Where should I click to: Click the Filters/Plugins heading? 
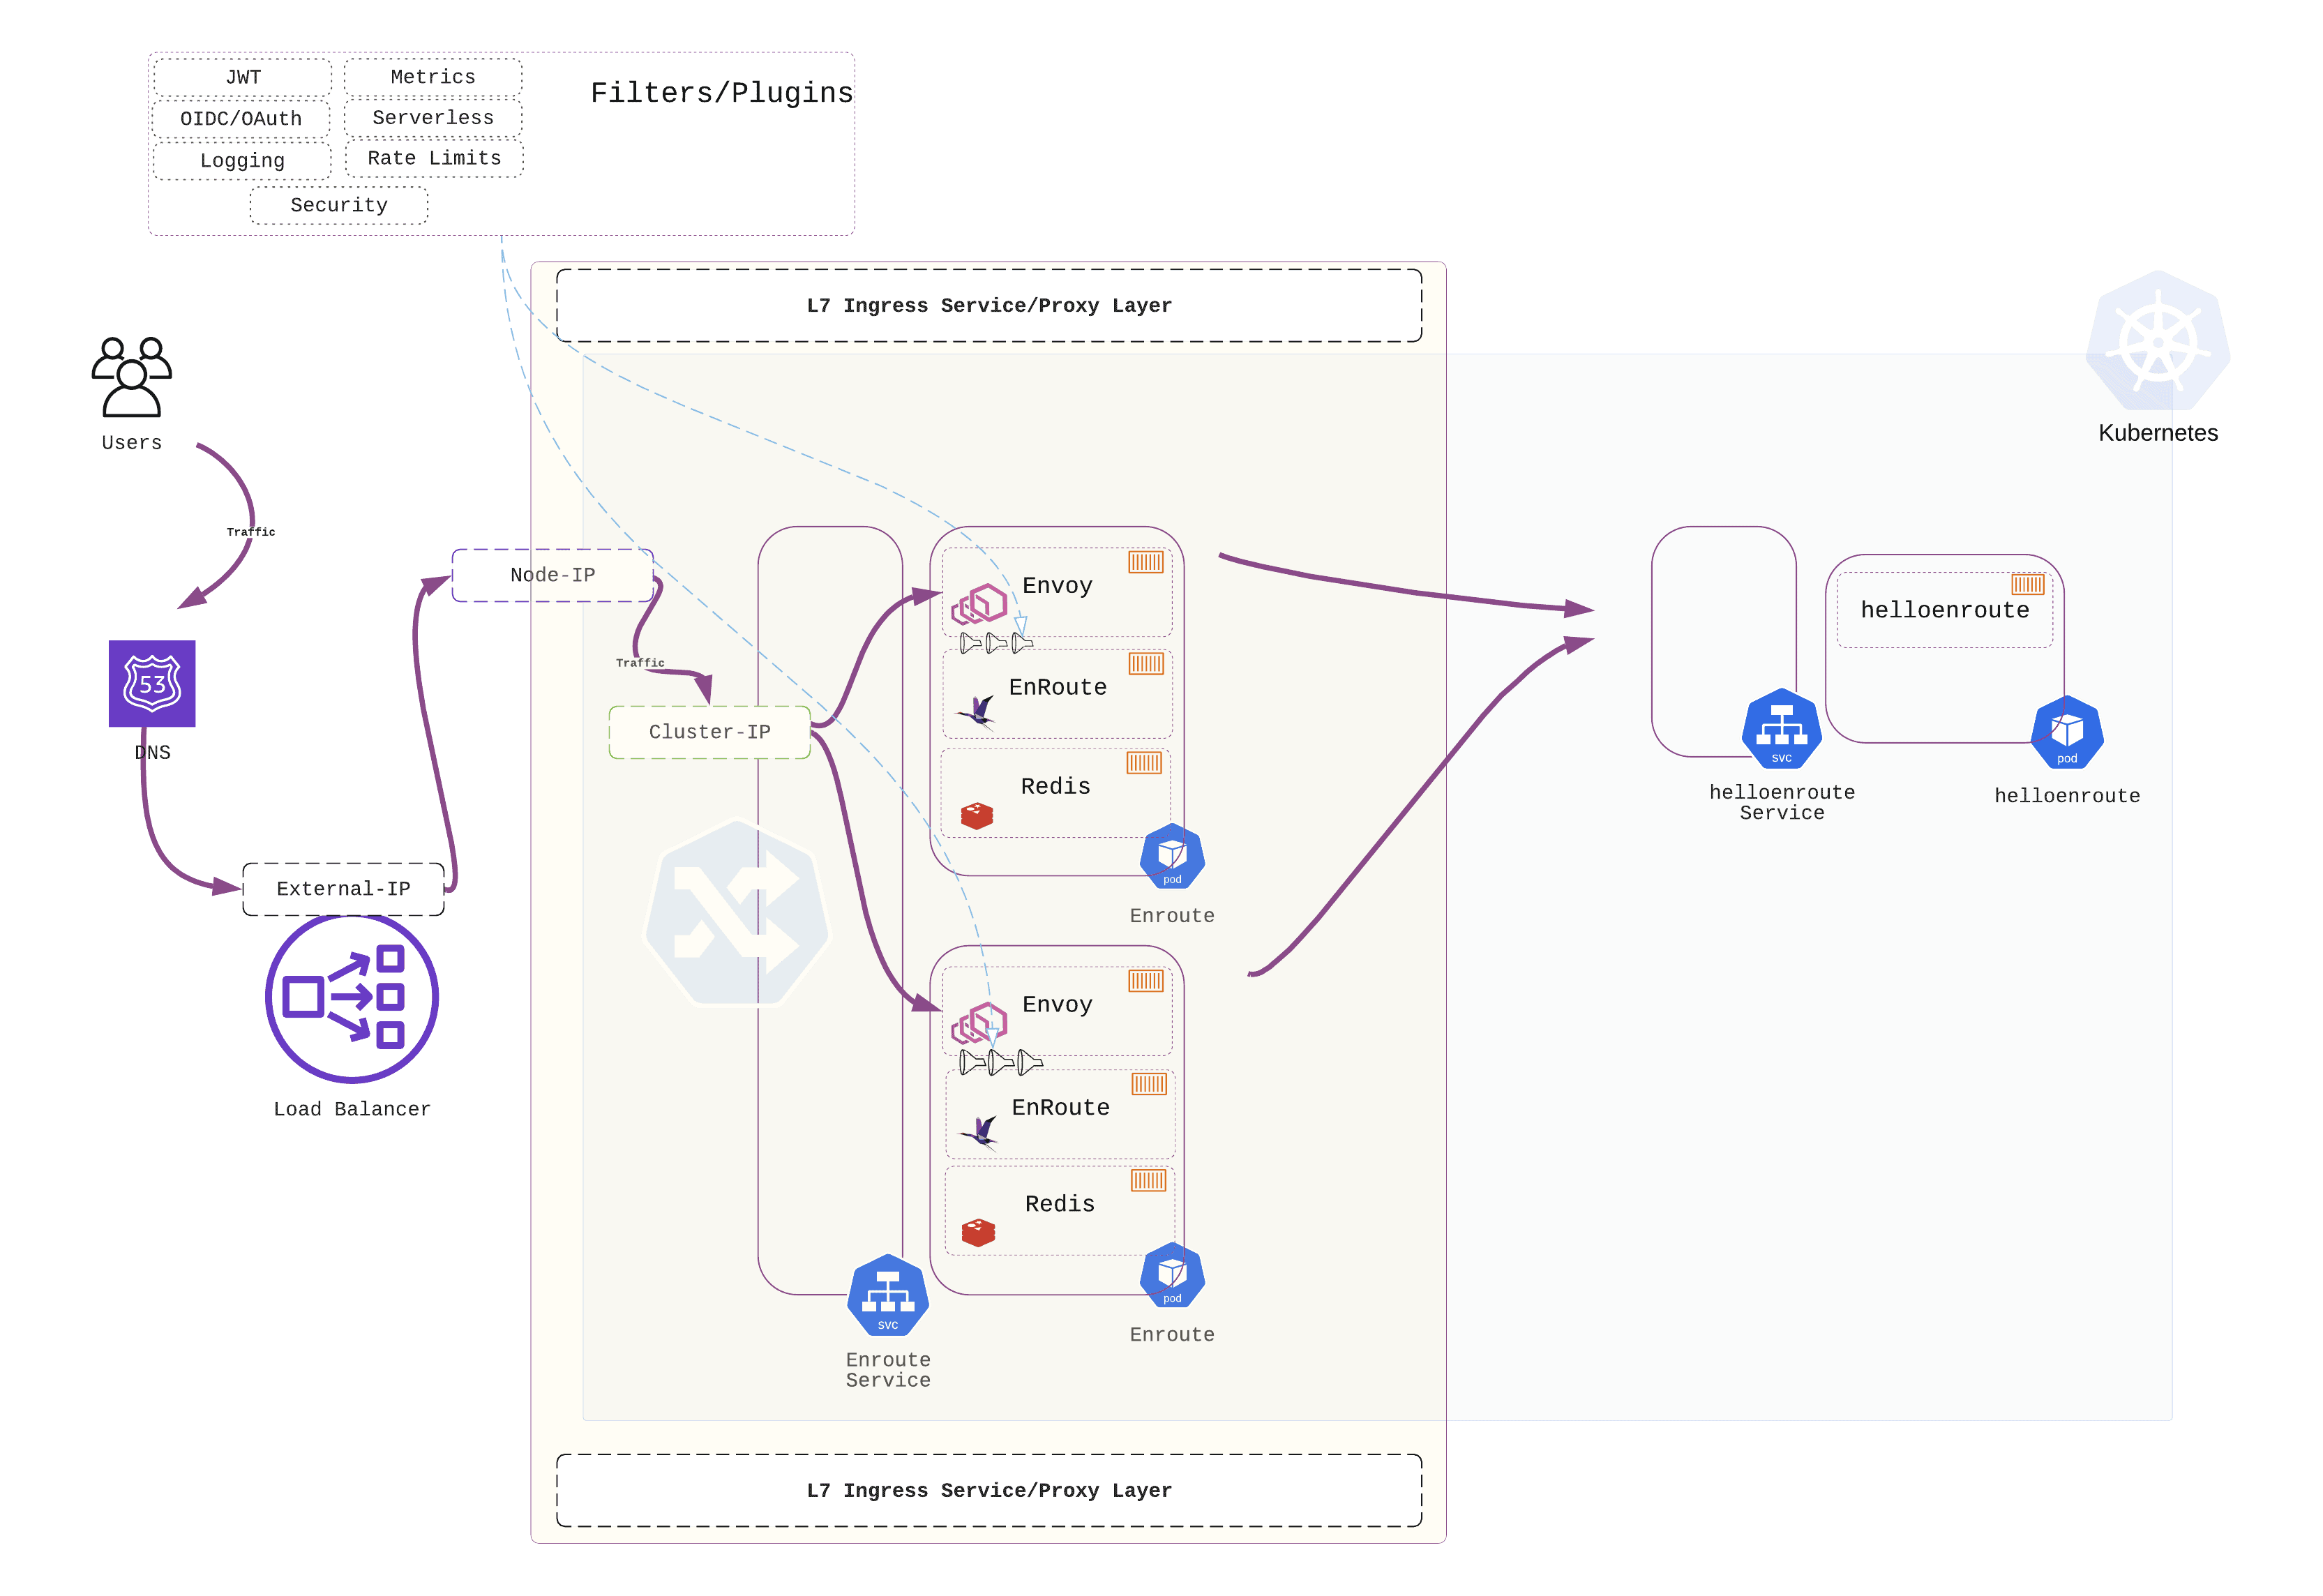point(721,93)
